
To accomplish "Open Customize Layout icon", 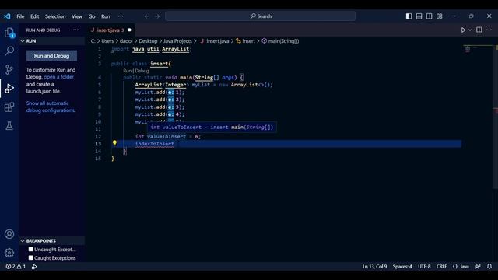I will pos(439,16).
